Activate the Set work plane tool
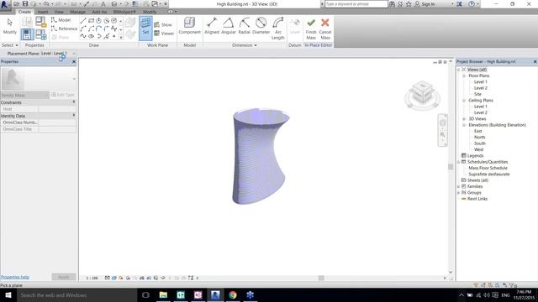Image resolution: width=538 pixels, height=302 pixels. 145,28
